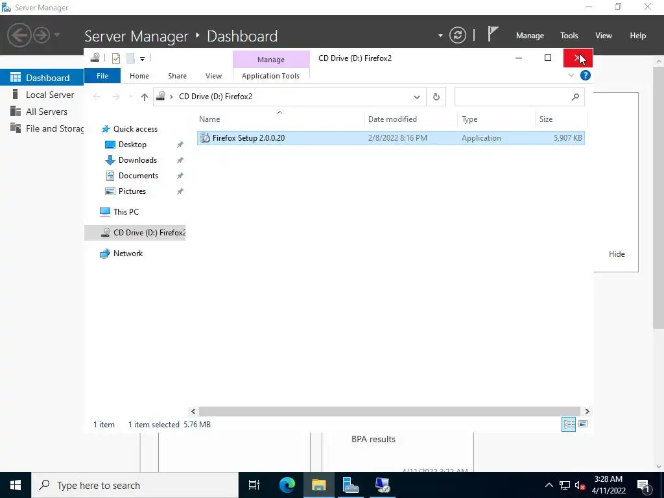Image resolution: width=664 pixels, height=498 pixels.
Task: Click the search magnifier icon in Explorer
Action: click(575, 97)
